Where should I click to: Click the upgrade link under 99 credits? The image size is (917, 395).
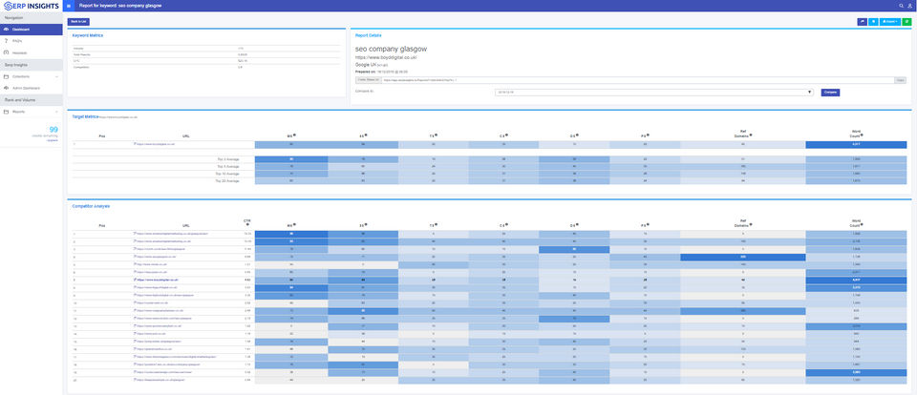tap(53, 140)
